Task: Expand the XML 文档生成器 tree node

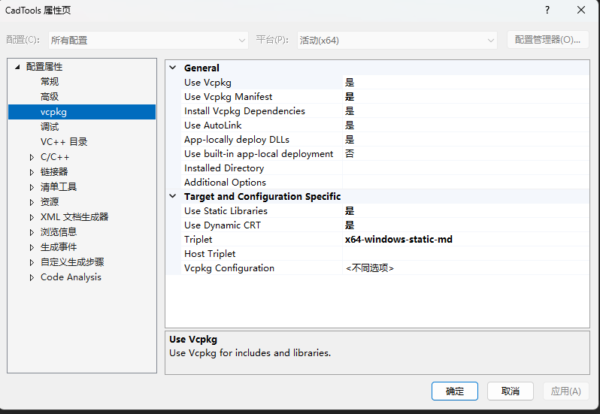Action: pyautogui.click(x=32, y=217)
